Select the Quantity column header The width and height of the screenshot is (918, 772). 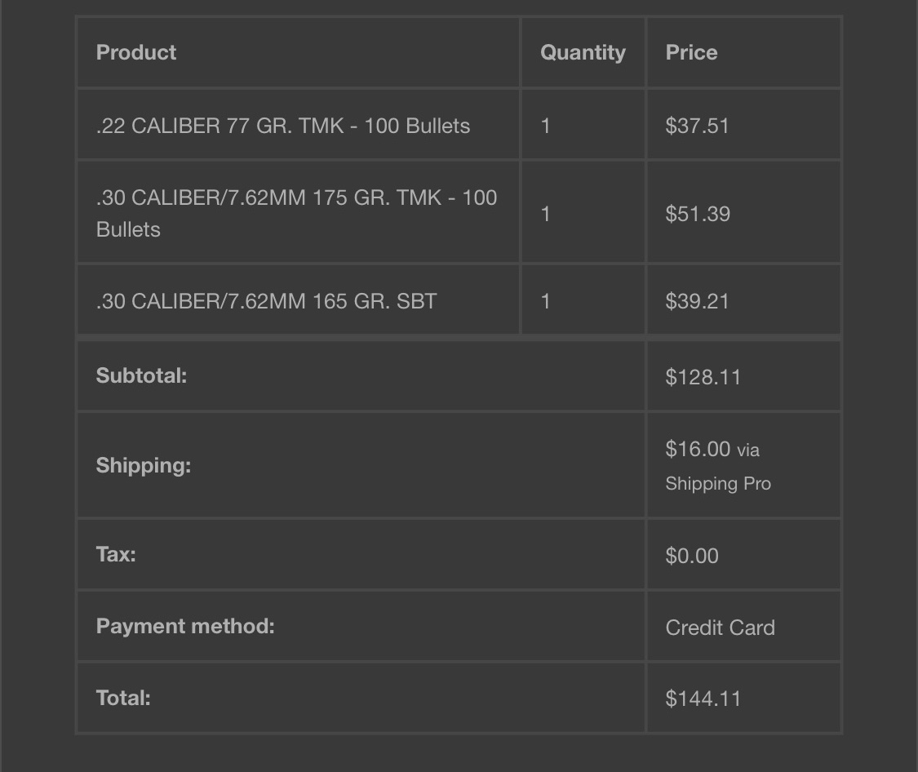coord(583,53)
